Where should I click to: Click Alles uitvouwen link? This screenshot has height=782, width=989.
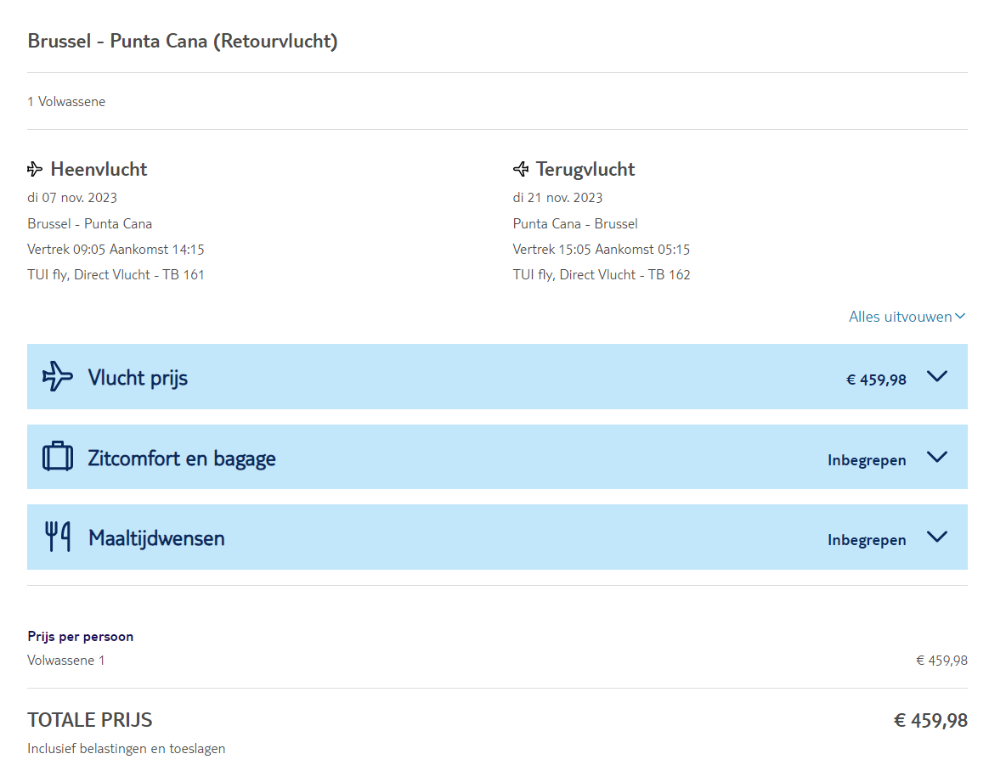900,317
